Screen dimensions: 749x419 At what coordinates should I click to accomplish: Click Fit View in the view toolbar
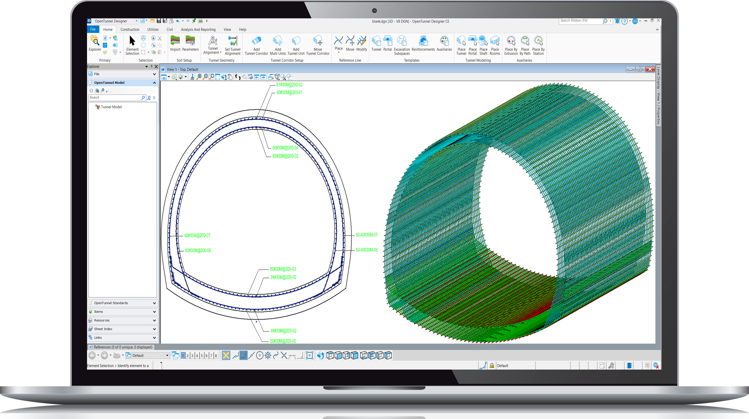218,77
